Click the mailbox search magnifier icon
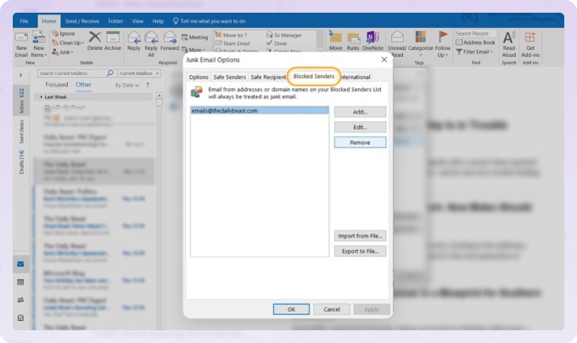Viewport: 577px width, 343px height. tap(110, 73)
